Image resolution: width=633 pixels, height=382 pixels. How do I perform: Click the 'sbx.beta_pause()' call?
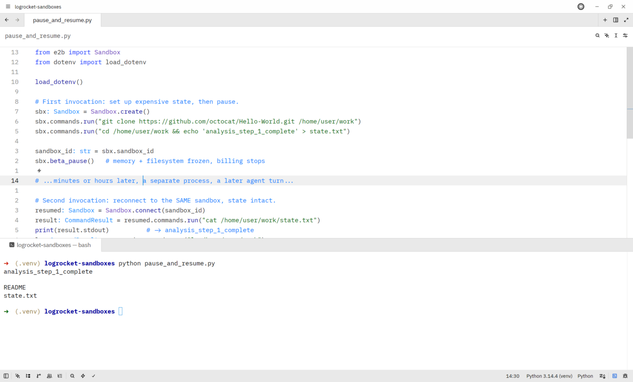(65, 161)
